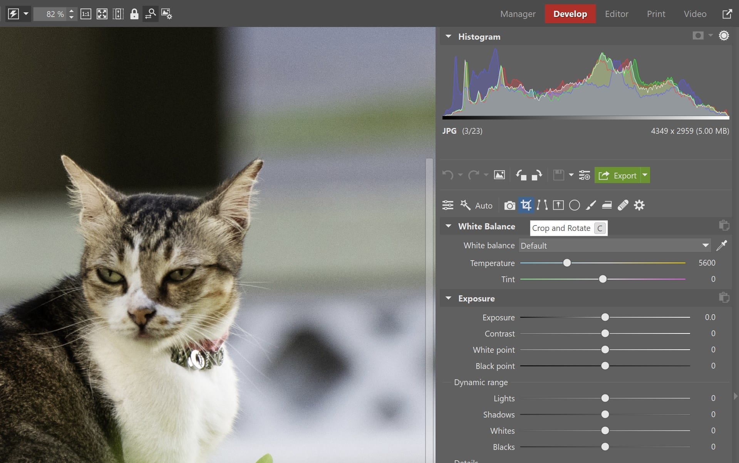Click the adjustments sliders icon

448,205
